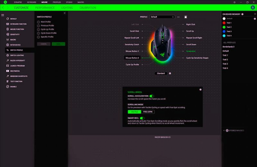Open the Mouse tab in top menu
This screenshot has height=167, width=257.
pos(45,2)
